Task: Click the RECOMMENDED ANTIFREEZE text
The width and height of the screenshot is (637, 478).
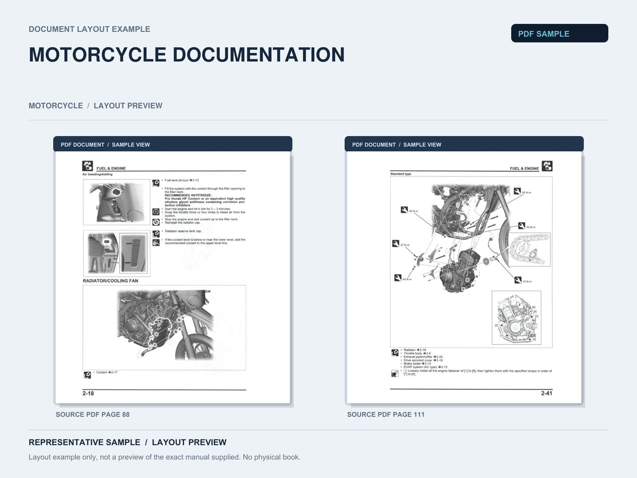Action: click(x=188, y=195)
